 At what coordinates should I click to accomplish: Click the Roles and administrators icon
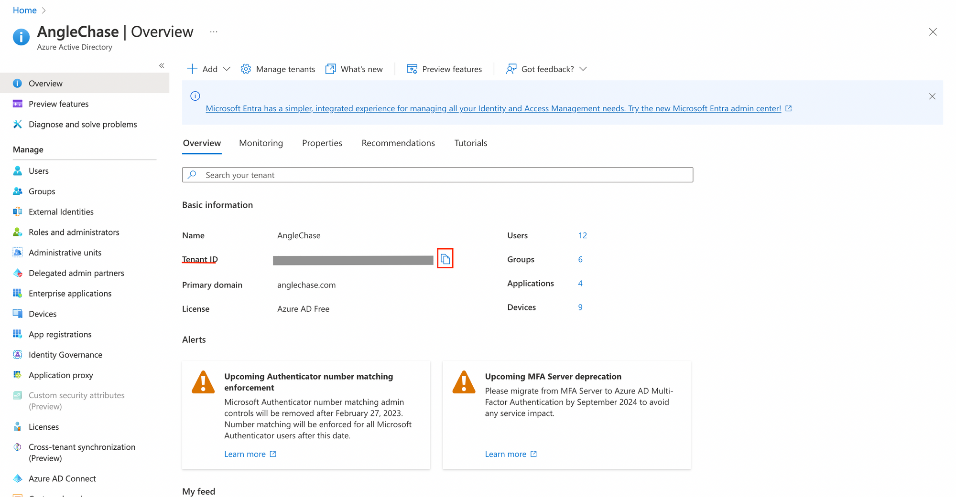pyautogui.click(x=18, y=233)
